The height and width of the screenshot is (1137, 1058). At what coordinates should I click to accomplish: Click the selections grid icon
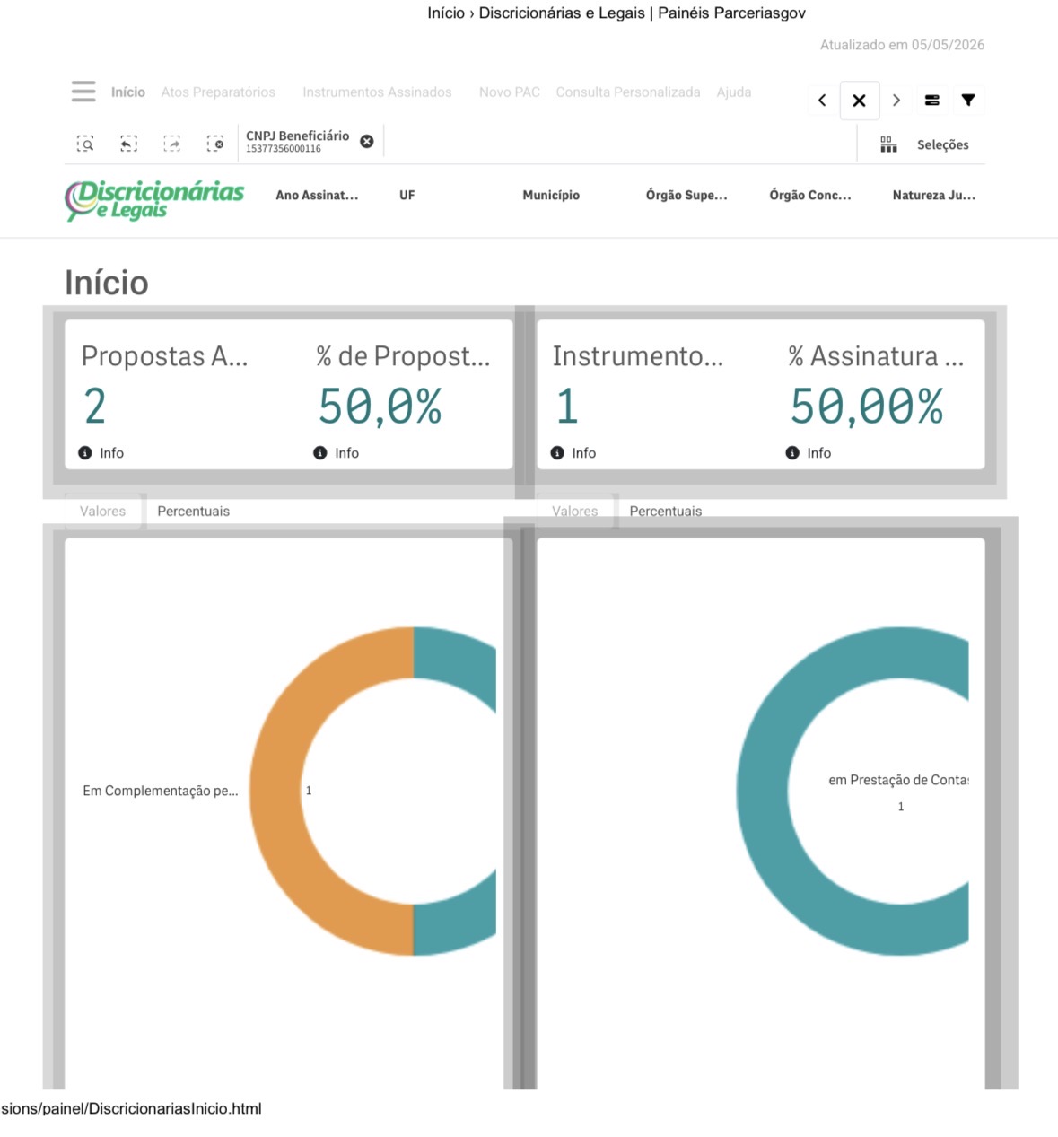888,144
